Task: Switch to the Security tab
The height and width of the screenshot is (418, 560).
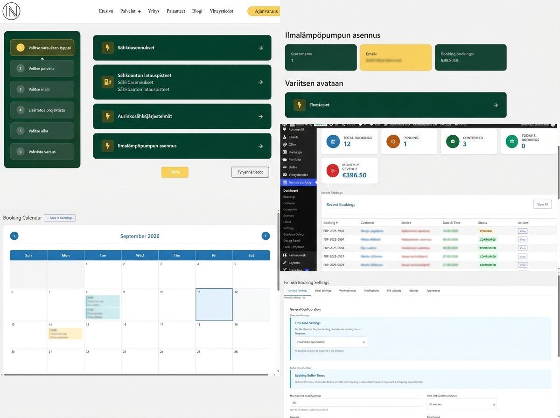Action: pyautogui.click(x=414, y=291)
